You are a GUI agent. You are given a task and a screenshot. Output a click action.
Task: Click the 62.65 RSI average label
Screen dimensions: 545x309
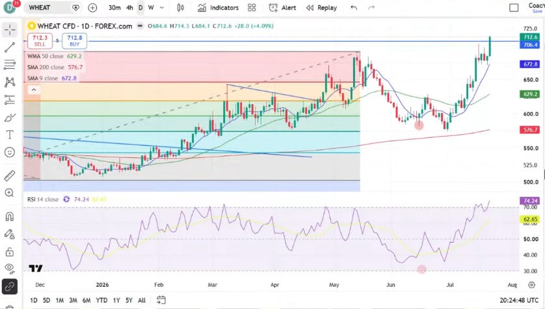pyautogui.click(x=529, y=219)
